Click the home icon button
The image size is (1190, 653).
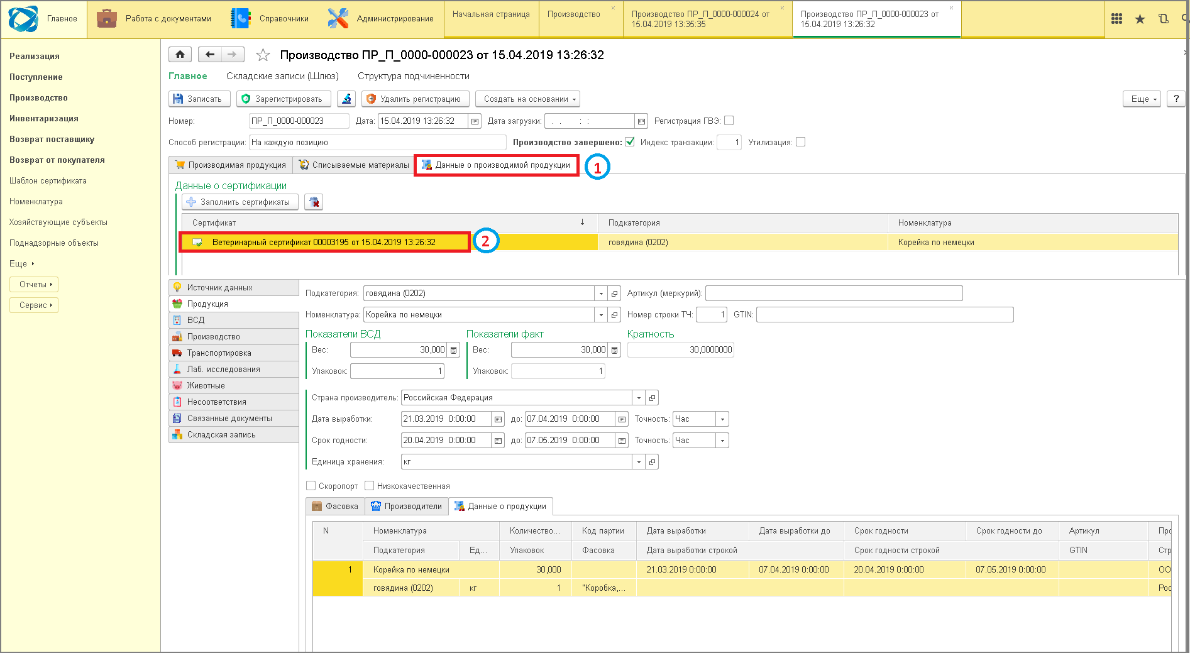point(180,55)
